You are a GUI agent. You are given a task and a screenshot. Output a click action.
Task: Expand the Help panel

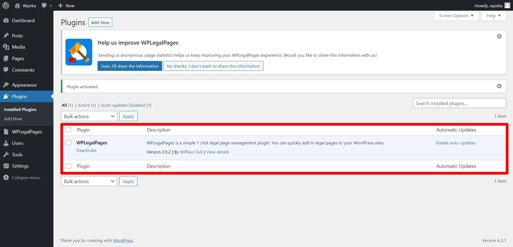pyautogui.click(x=493, y=16)
